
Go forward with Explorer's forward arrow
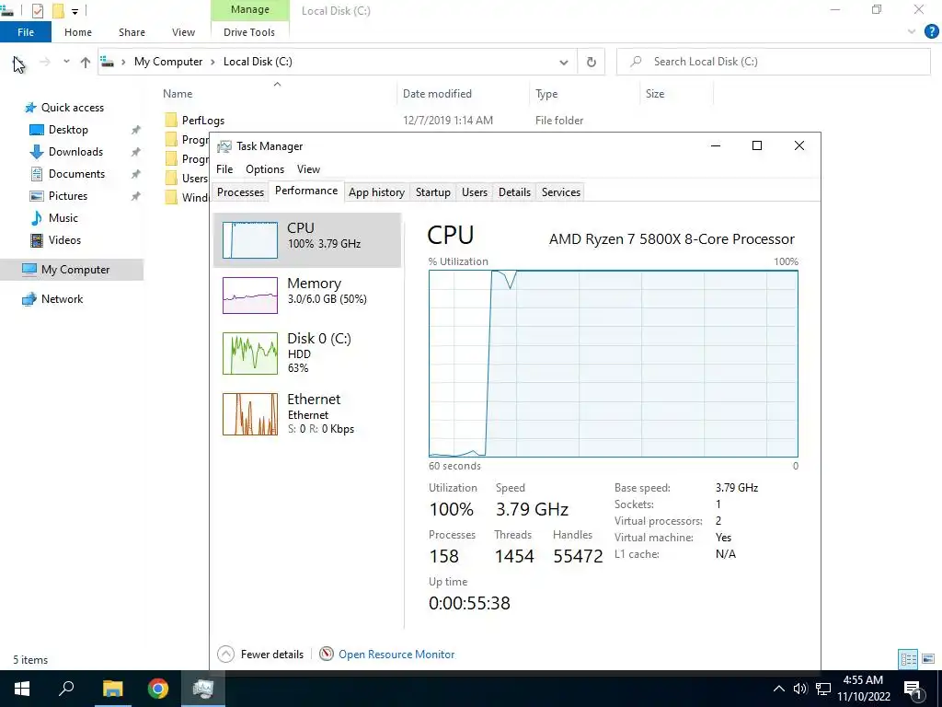click(x=45, y=62)
